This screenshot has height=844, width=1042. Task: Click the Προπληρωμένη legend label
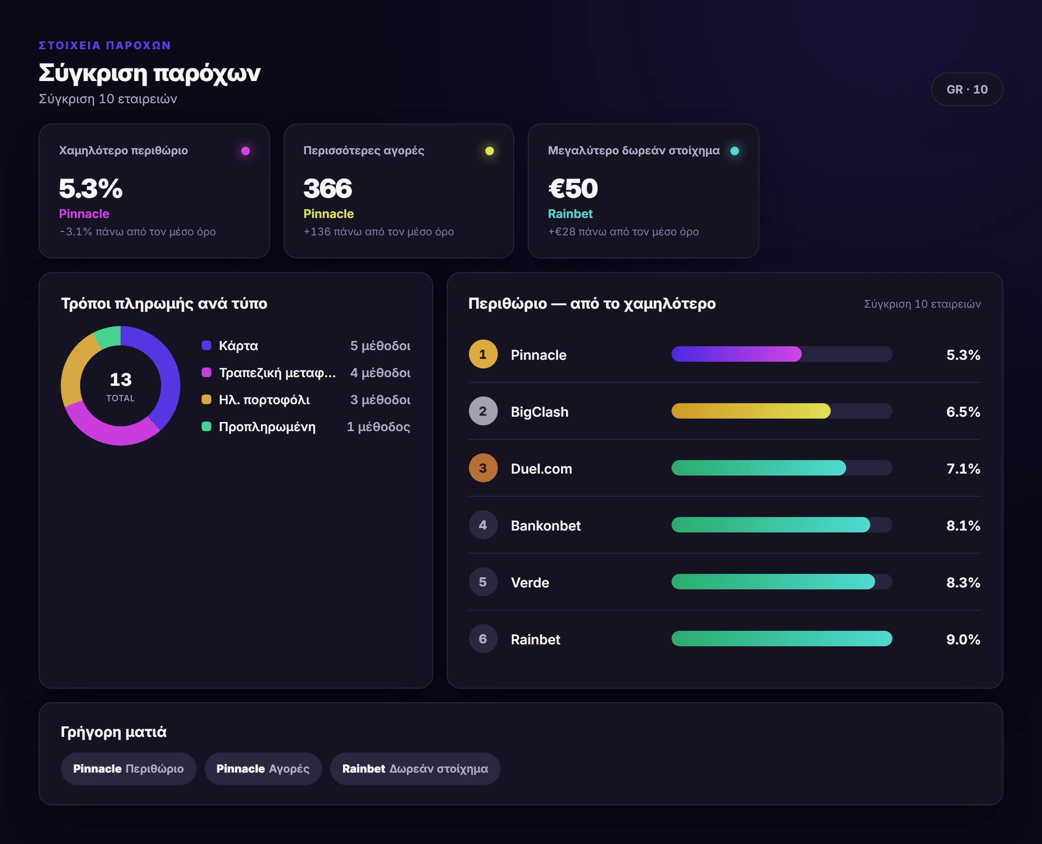267,427
